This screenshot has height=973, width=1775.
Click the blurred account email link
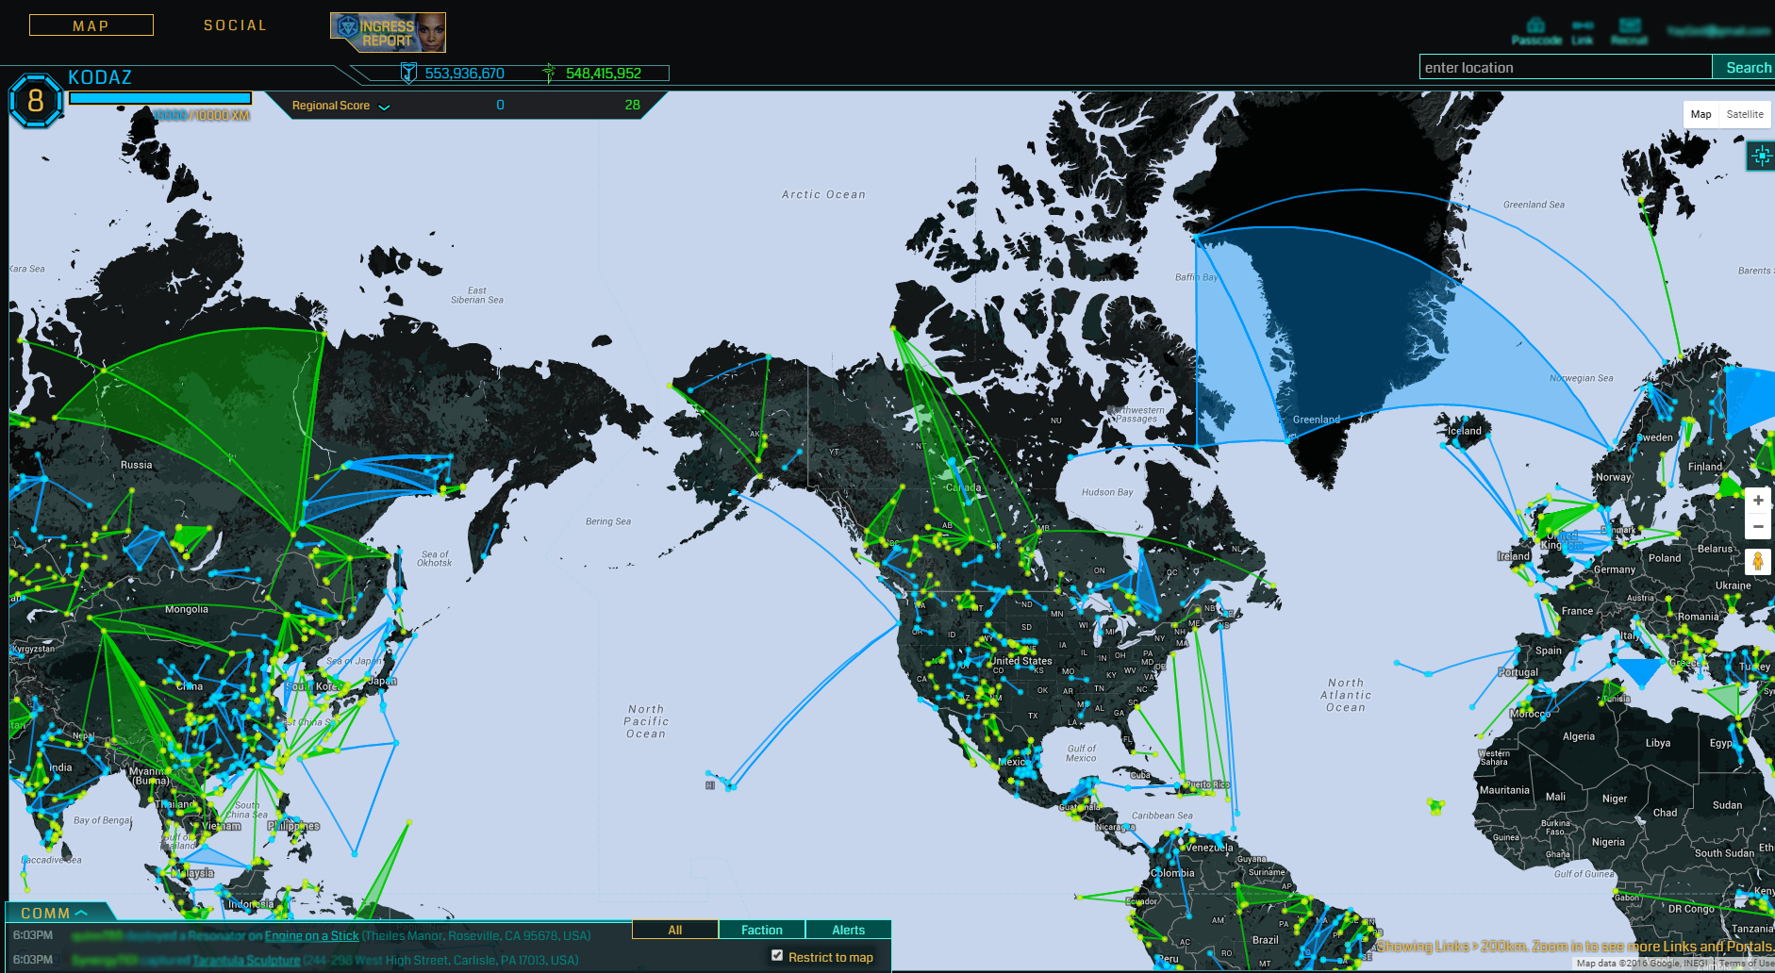(x=1718, y=31)
